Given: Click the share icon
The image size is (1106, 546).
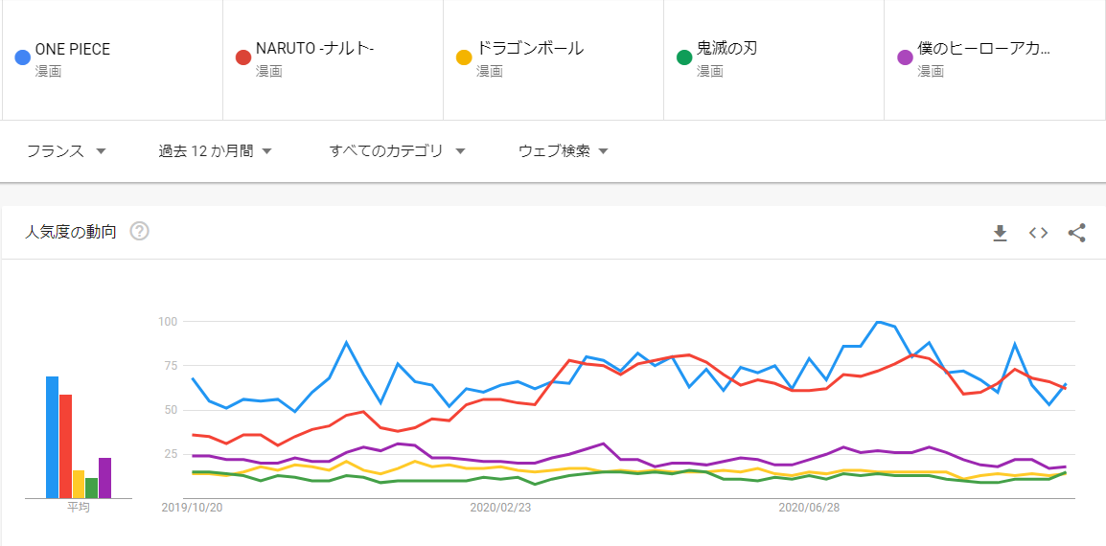Looking at the screenshot, I should point(1076,233).
